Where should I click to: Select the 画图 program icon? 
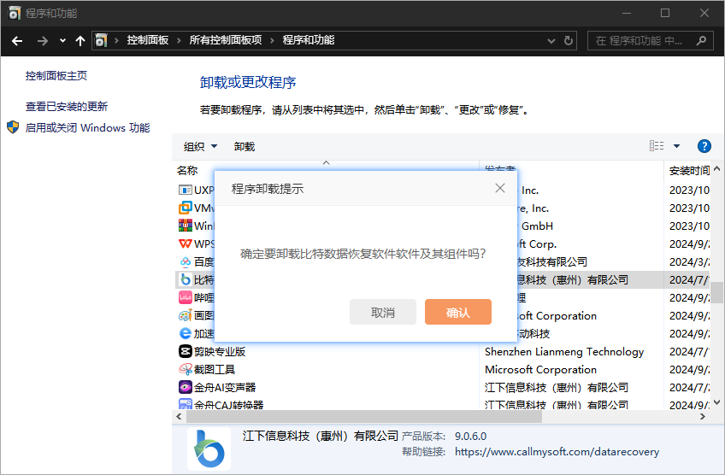pos(185,315)
